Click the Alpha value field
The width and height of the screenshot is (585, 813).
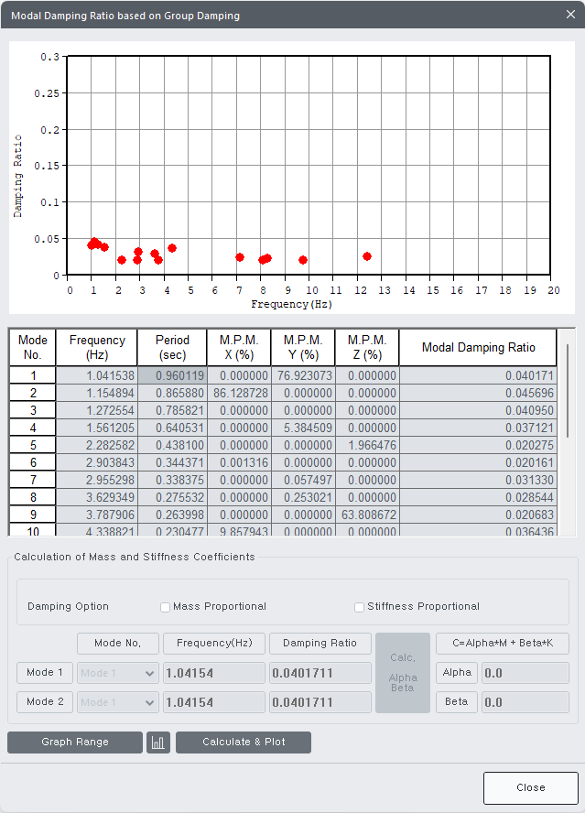pos(525,673)
